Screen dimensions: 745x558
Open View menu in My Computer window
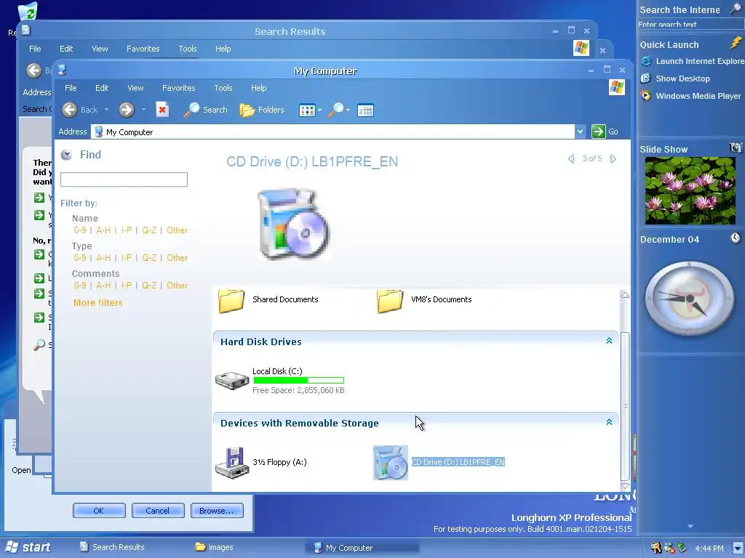coord(135,88)
